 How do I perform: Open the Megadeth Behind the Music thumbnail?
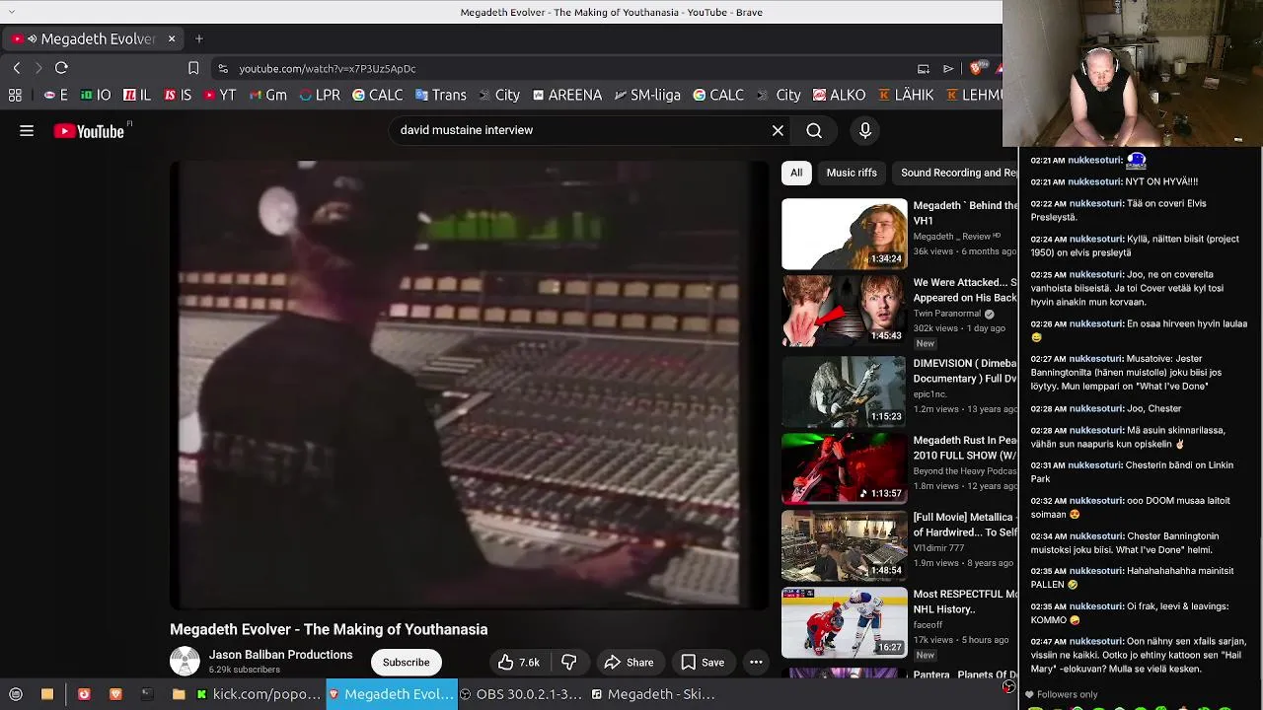click(x=845, y=235)
